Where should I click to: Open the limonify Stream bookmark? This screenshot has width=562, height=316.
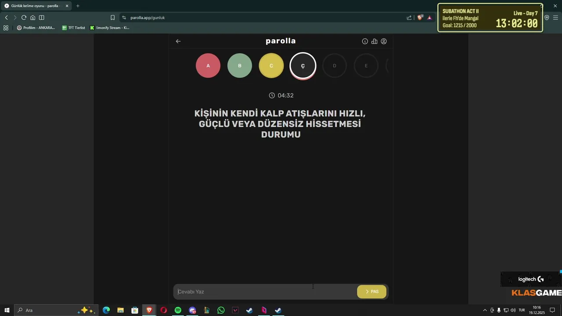click(110, 28)
